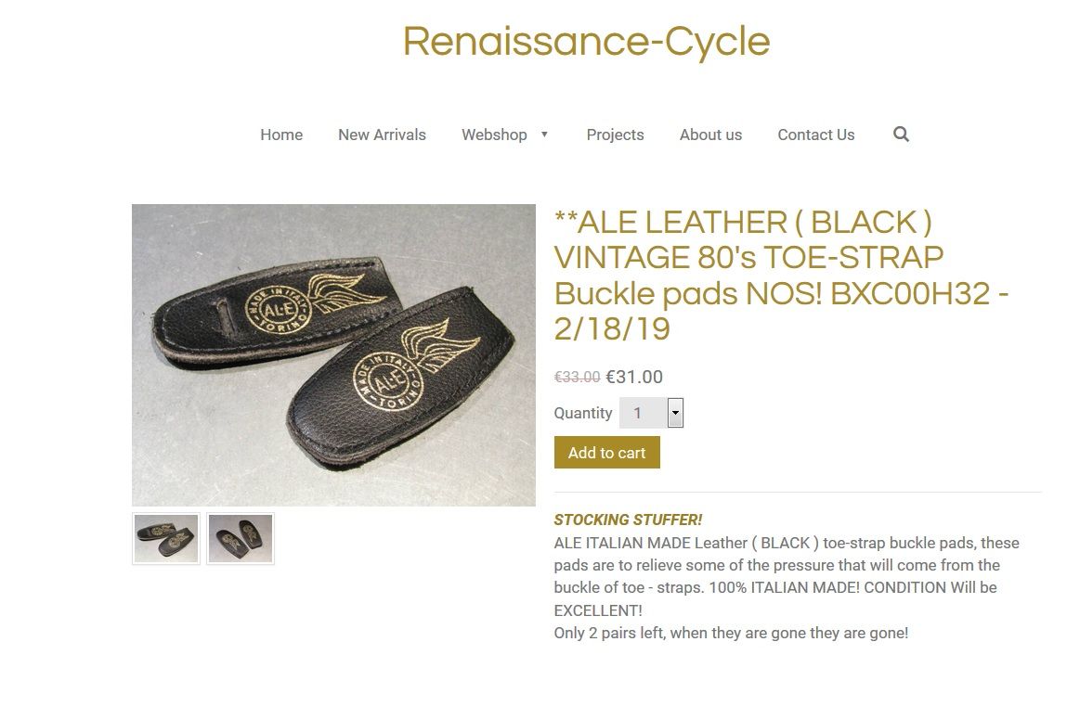Image resolution: width=1067 pixels, height=706 pixels.
Task: Navigate to About us
Action: point(710,135)
